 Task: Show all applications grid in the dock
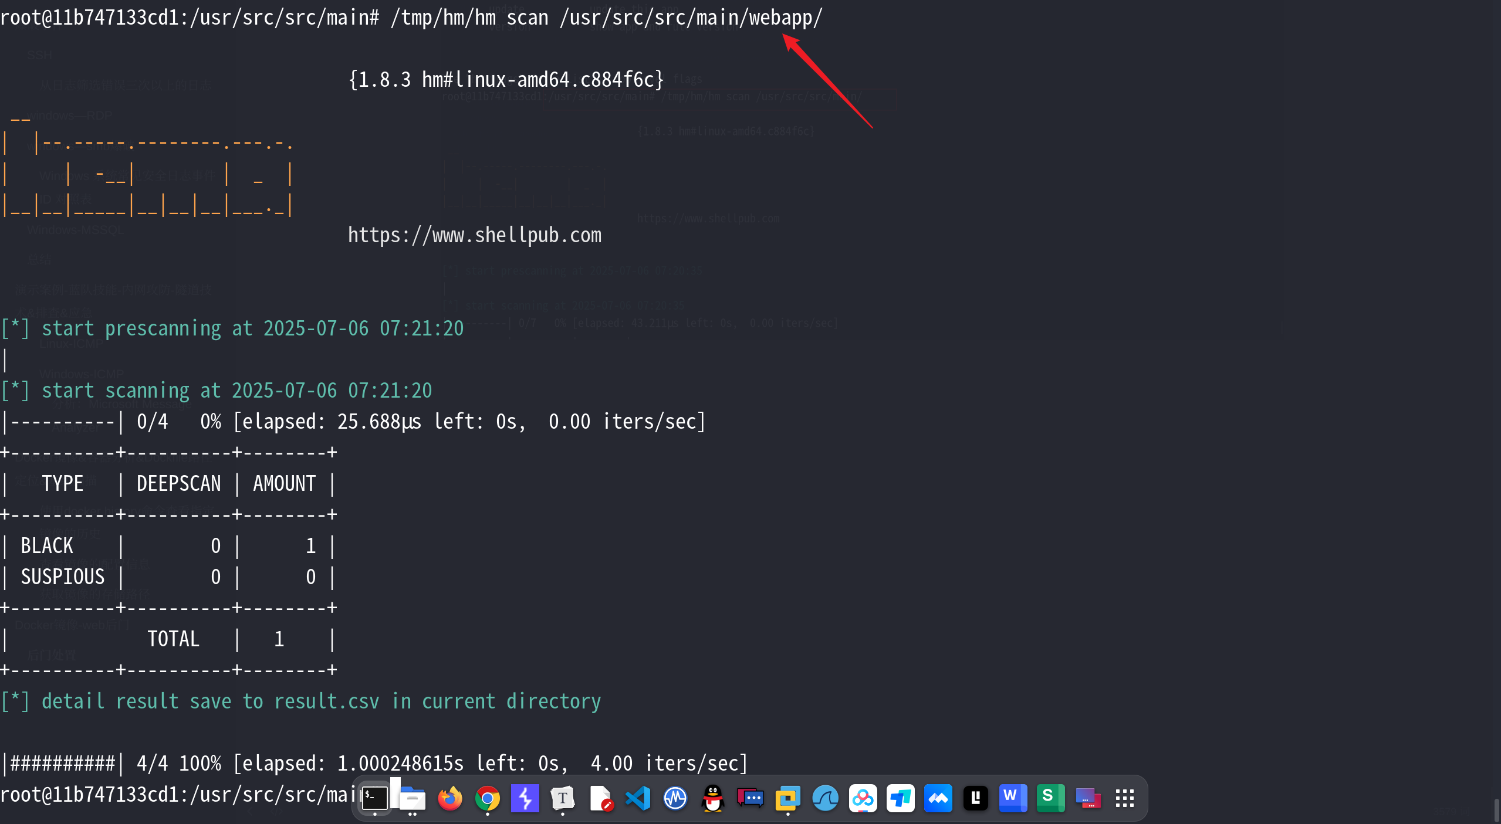point(1125,798)
